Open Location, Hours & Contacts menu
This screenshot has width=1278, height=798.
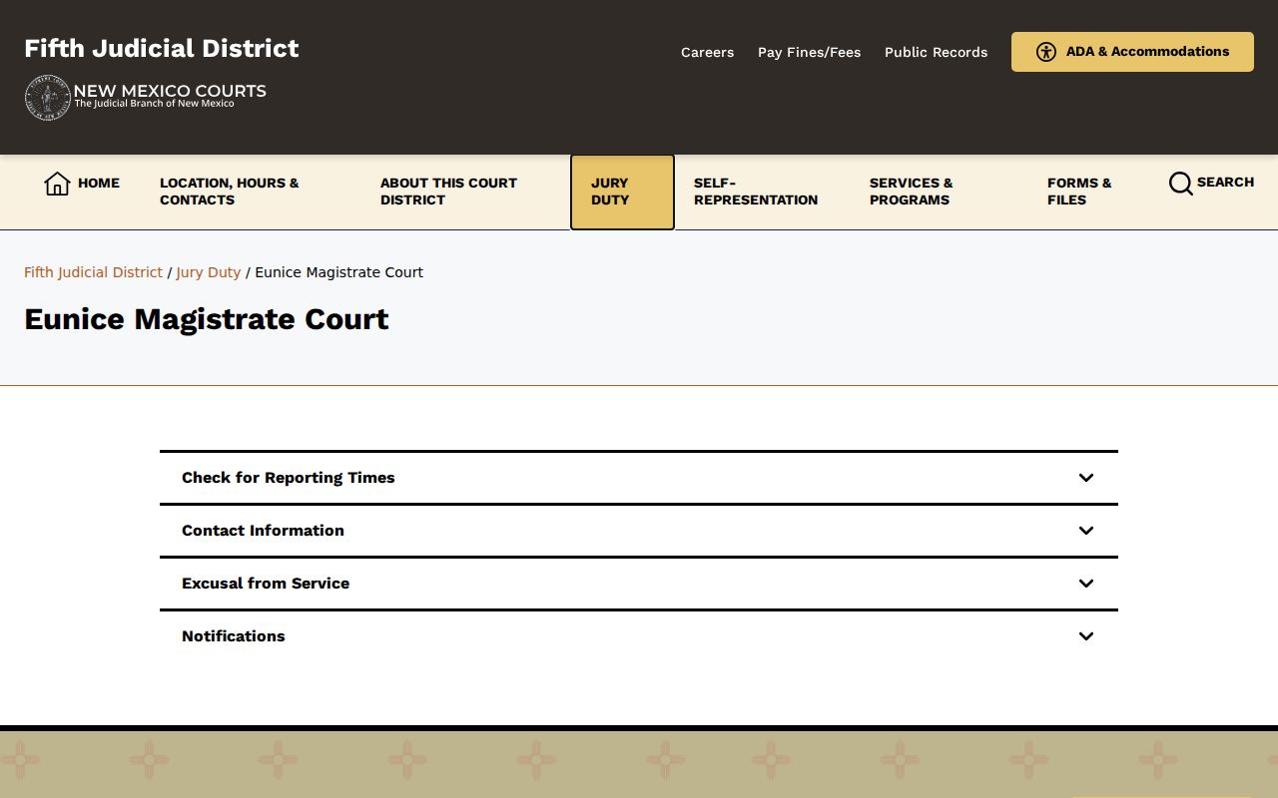(x=230, y=192)
